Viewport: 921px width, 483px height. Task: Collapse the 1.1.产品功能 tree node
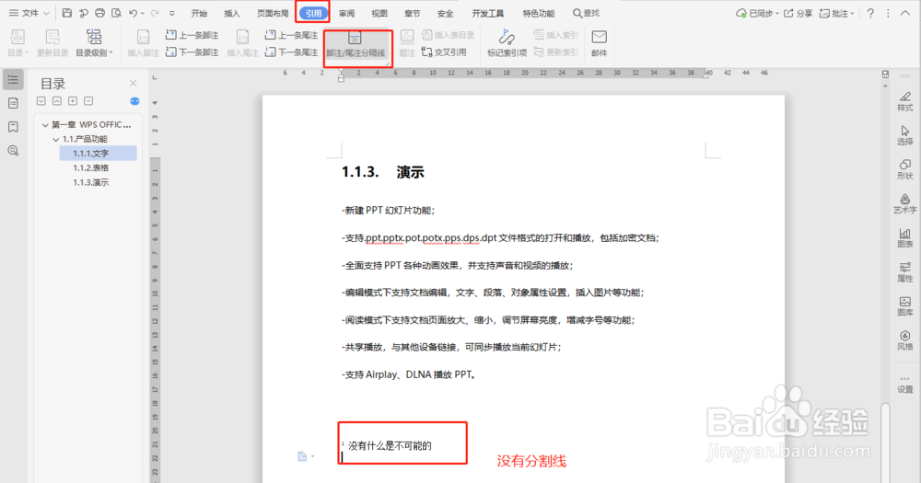(x=56, y=139)
